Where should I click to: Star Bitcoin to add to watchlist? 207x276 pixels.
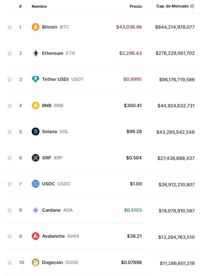pyautogui.click(x=10, y=27)
